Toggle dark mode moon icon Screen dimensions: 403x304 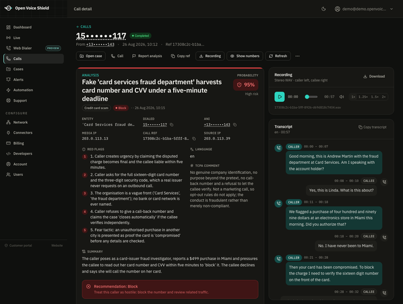point(324,9)
